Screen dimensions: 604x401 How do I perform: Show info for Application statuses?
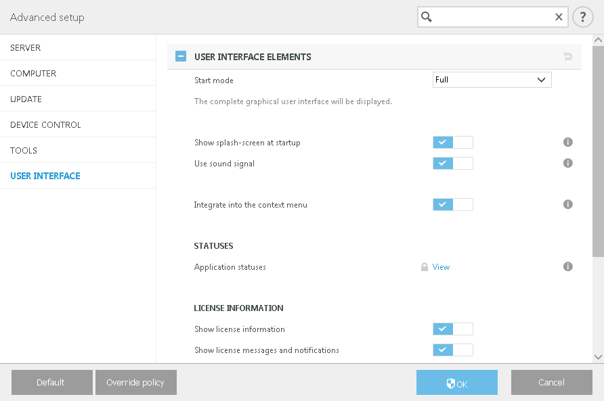[x=568, y=266]
